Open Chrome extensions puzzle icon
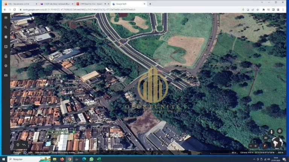The height and width of the screenshot is (162, 289). [263, 9]
